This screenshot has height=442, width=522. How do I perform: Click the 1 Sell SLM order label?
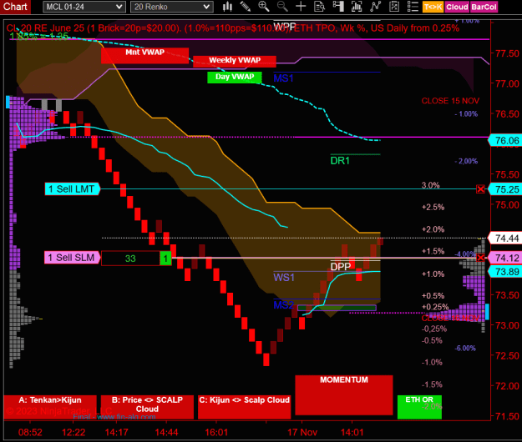(x=72, y=258)
